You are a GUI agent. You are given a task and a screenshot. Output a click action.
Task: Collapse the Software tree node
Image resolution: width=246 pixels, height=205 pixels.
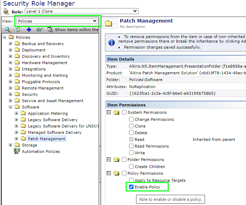pos(11,107)
